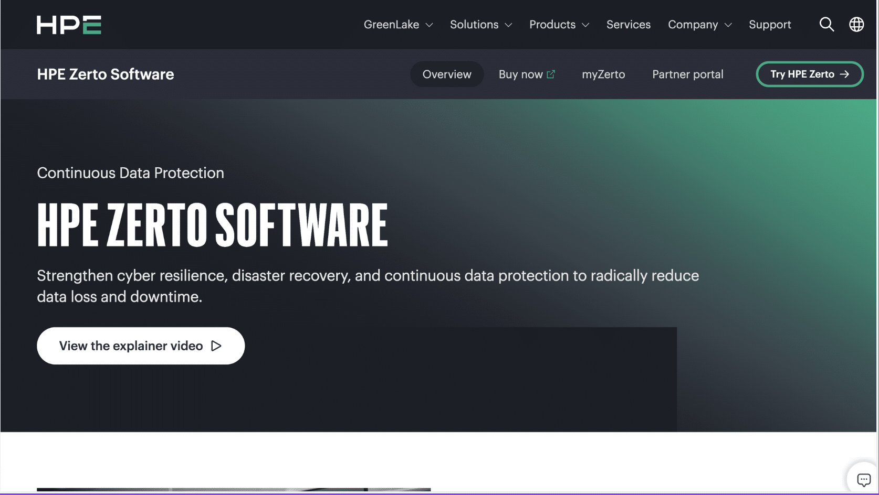This screenshot has height=495, width=879.
Task: Click the play triangle in explainer video button
Action: pos(216,346)
